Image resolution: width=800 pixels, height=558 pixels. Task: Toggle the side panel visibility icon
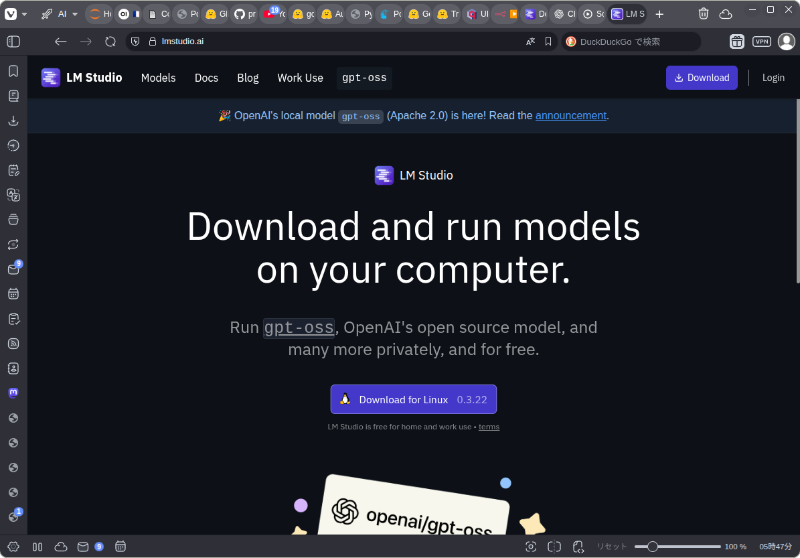pos(13,42)
